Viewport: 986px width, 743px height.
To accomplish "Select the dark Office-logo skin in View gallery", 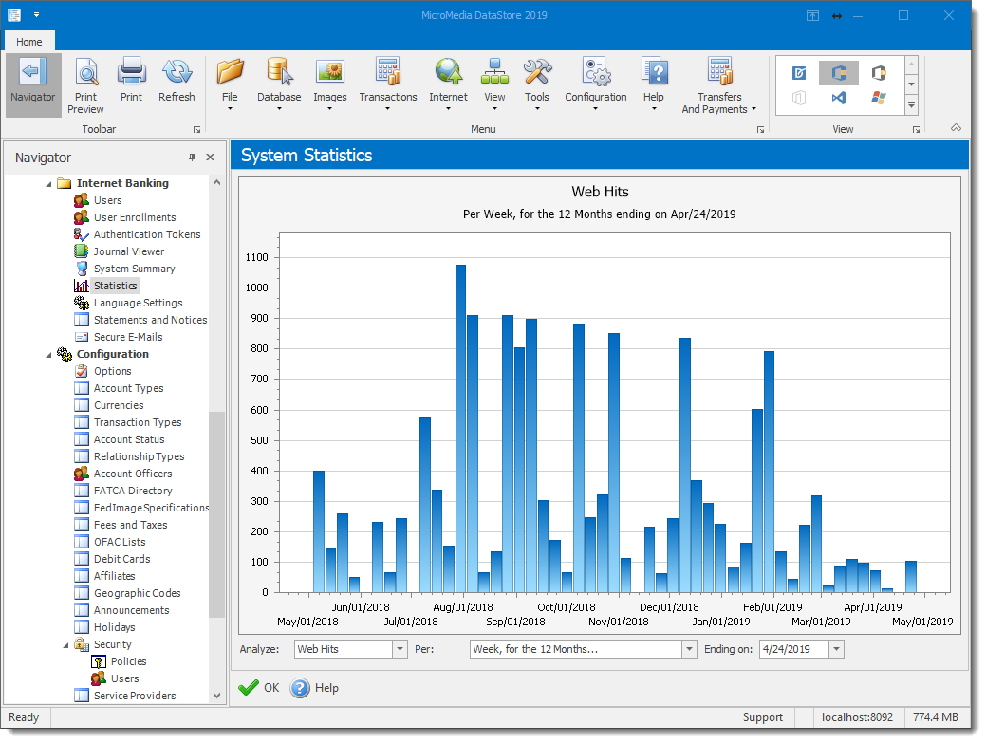I will (879, 74).
